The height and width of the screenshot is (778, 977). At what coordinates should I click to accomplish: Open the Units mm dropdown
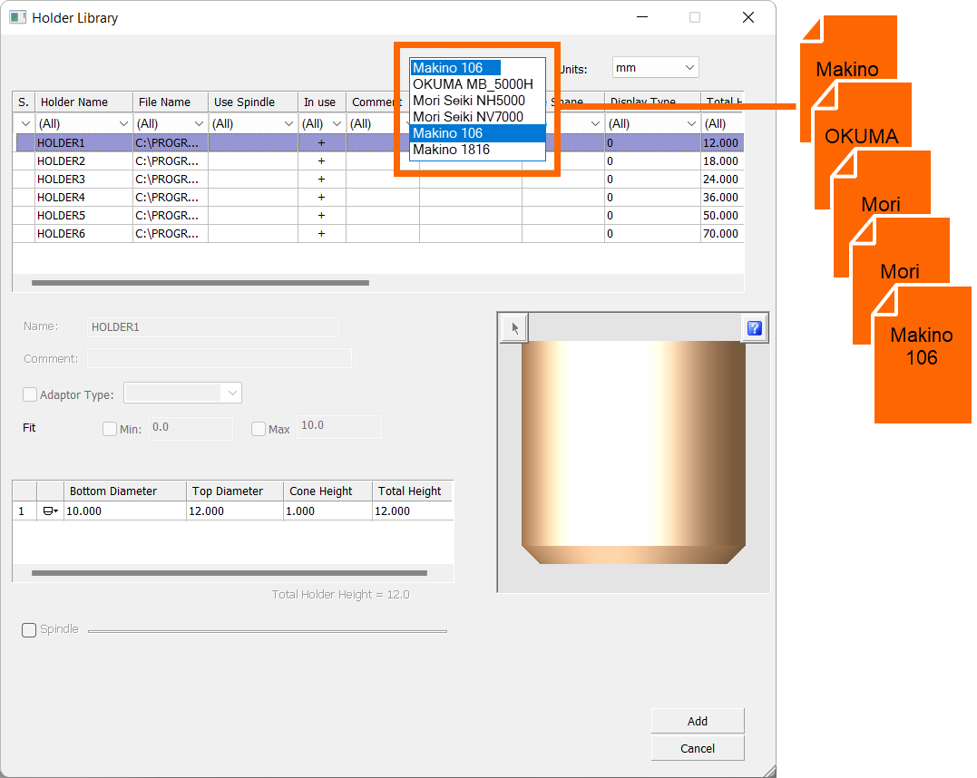(x=655, y=67)
